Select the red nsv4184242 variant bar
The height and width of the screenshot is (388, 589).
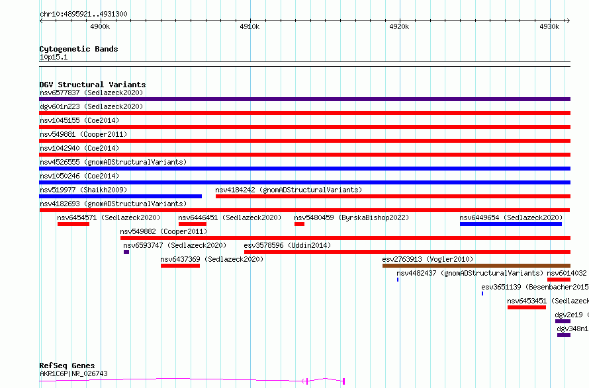point(393,196)
